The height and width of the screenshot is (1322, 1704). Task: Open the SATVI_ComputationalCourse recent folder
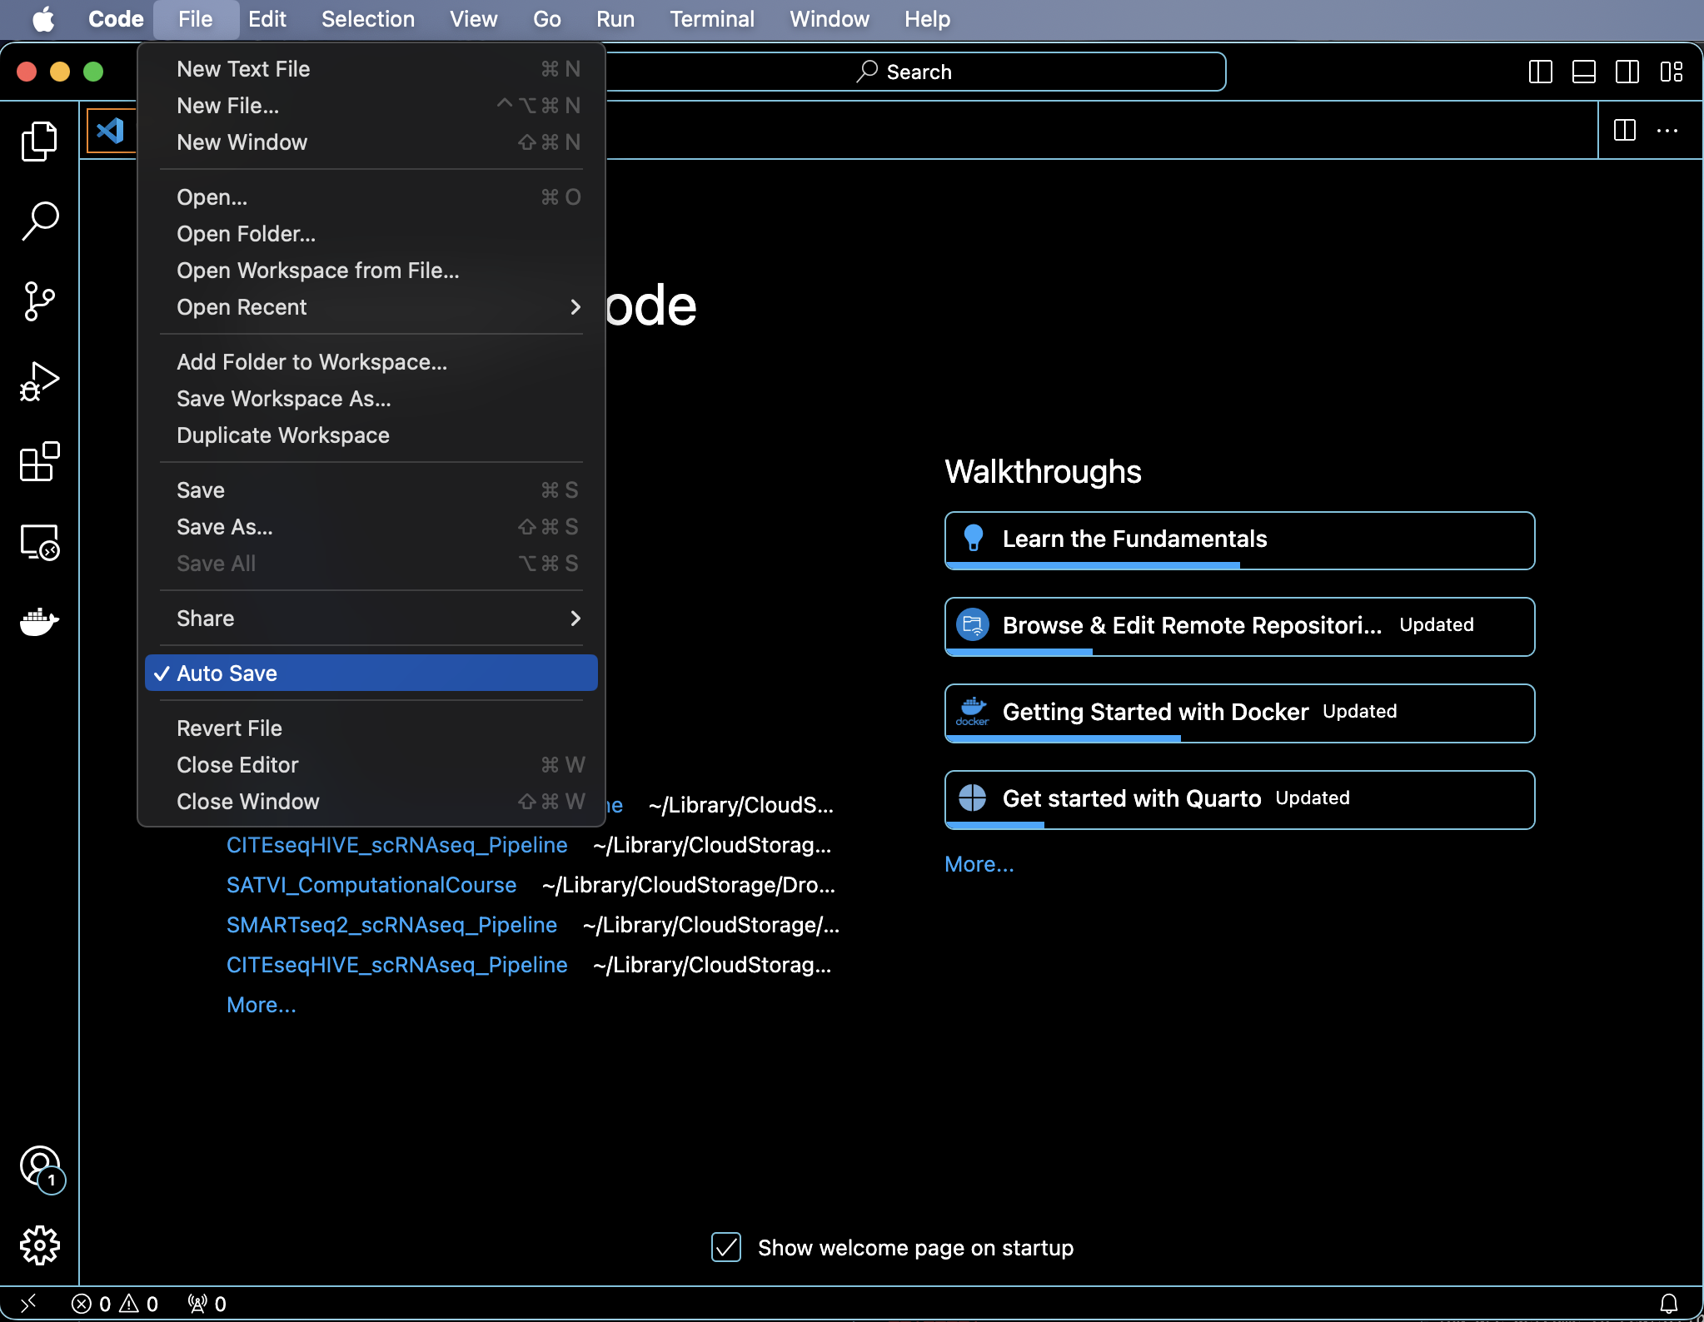point(371,884)
